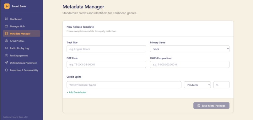The height and width of the screenshot is (120, 253).
Task: Open the Primary Genre dropdown showing Soca
Action: point(190,49)
